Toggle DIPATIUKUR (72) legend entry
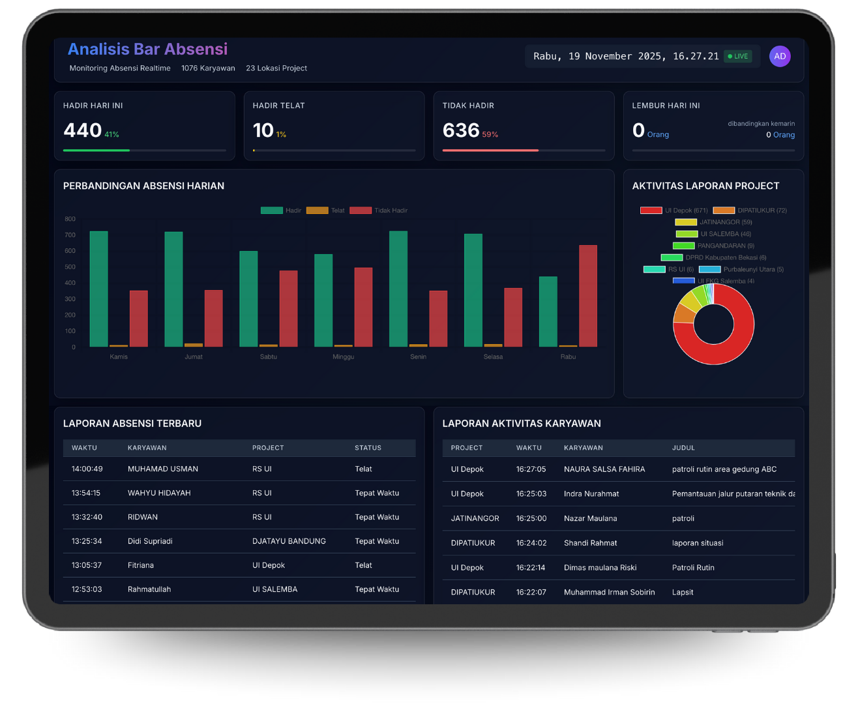 pyautogui.click(x=750, y=211)
